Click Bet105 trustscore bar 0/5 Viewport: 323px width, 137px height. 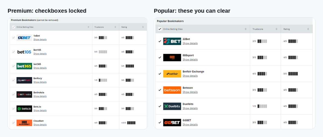pyautogui.click(x=103, y=52)
